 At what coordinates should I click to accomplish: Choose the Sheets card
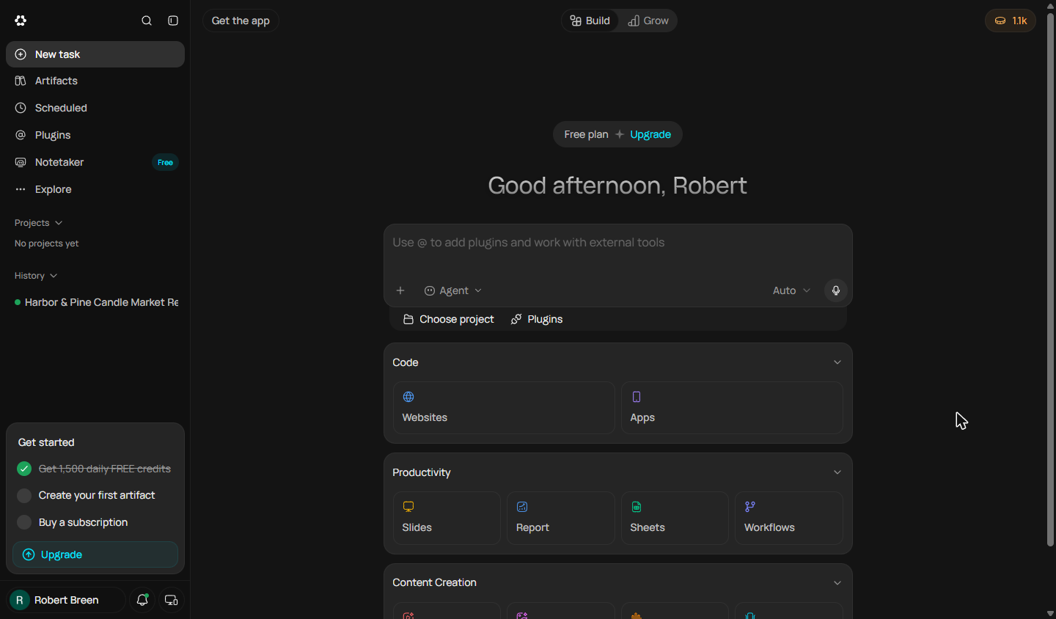(x=675, y=518)
